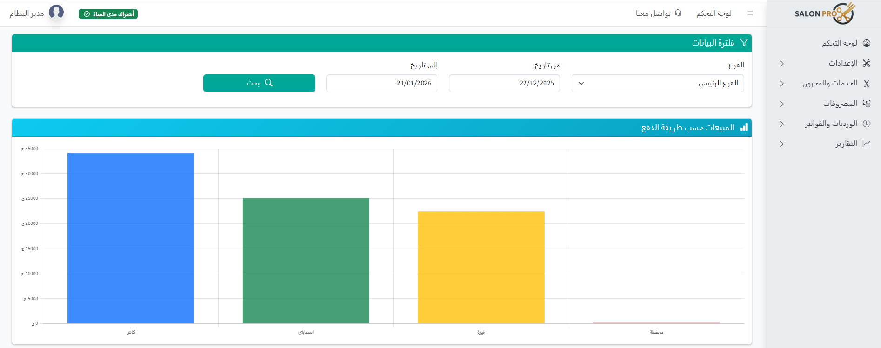Screen dimensions: 881x348
Task: Click the من تاريخ date field
Action: pos(504,83)
